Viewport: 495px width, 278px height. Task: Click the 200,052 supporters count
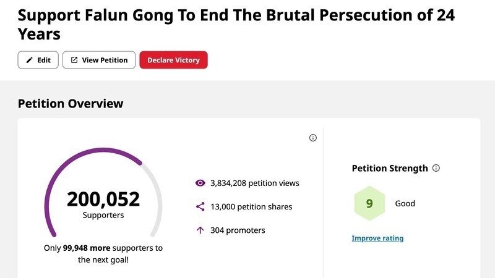pyautogui.click(x=103, y=200)
